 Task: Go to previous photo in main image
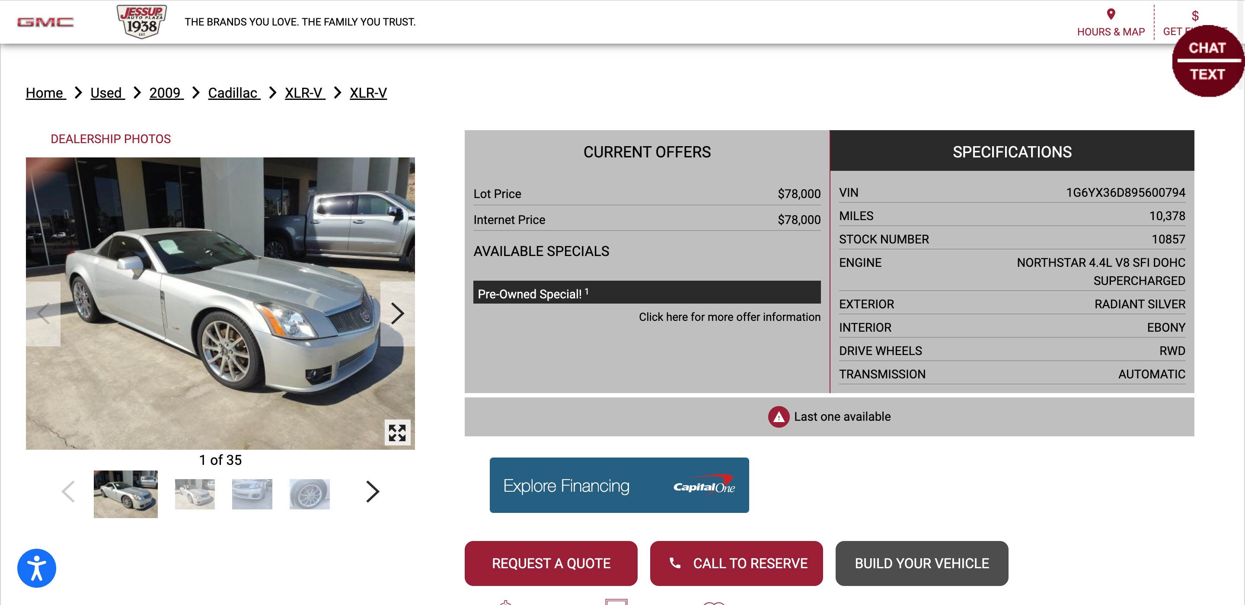(x=43, y=314)
